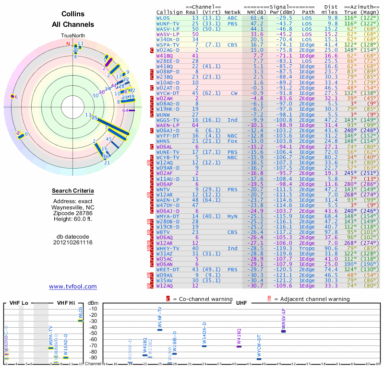Click the TrueNorth label above radar
384x368 pixels.
tap(73, 36)
